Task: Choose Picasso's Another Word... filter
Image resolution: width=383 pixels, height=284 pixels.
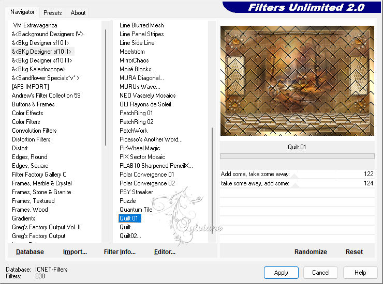Action: tap(151, 139)
